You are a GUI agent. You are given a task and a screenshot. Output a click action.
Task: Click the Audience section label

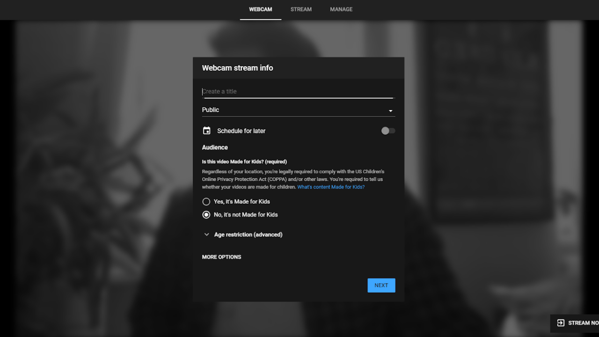click(x=215, y=147)
